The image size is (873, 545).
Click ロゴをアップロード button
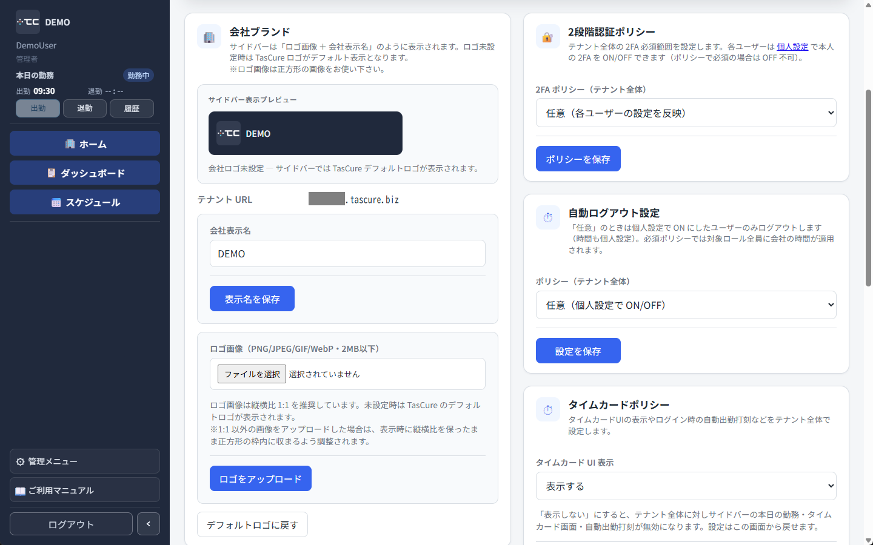(x=261, y=478)
